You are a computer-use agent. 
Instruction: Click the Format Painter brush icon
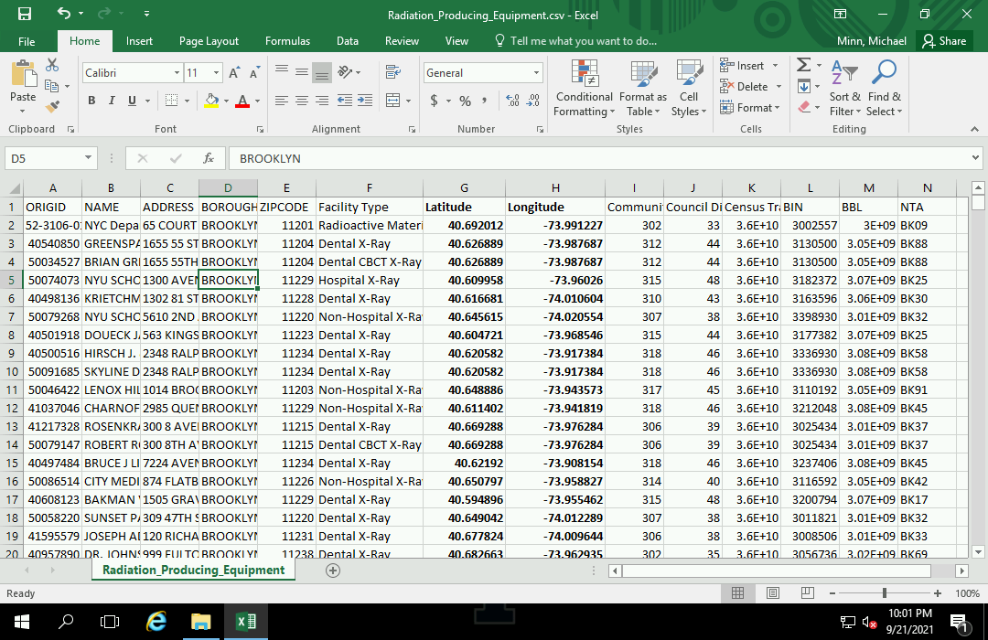tap(52, 105)
